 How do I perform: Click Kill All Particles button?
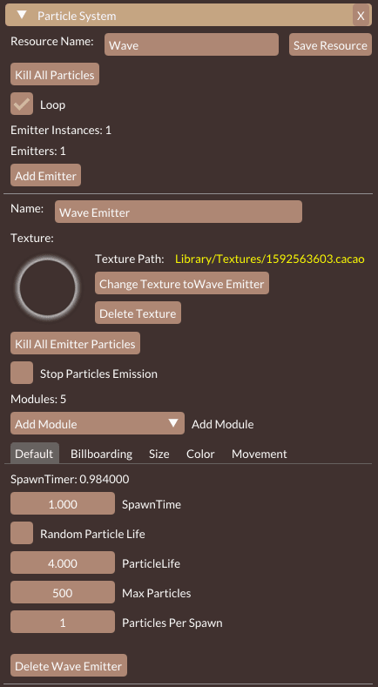(55, 74)
